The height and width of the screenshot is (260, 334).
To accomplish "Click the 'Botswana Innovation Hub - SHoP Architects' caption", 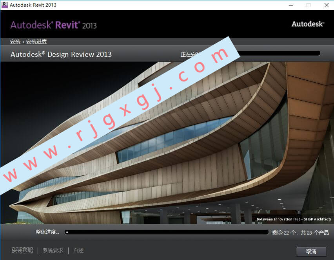I will pos(294,219).
